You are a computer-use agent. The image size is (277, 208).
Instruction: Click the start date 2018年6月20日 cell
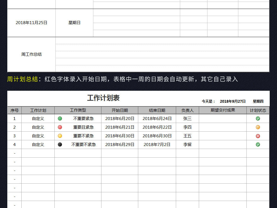click(x=120, y=118)
